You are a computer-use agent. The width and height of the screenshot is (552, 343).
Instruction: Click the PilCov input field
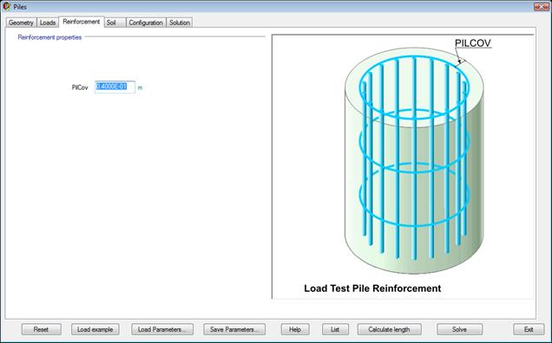(115, 87)
